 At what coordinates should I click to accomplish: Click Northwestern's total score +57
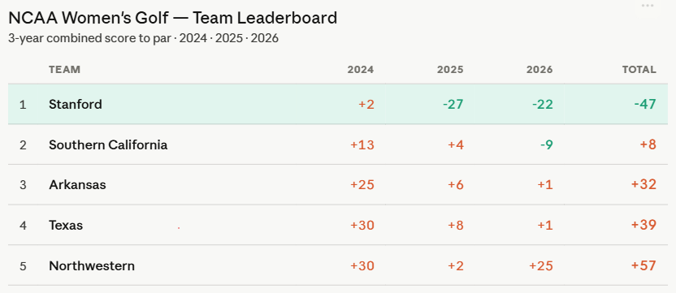[x=643, y=266]
